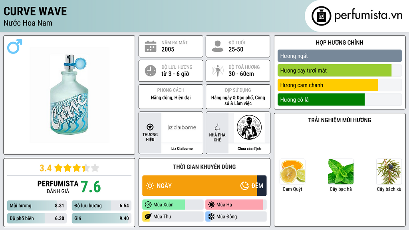Click the Mùa Hạ season bar
Screen dimensions: 409x230
point(236,205)
